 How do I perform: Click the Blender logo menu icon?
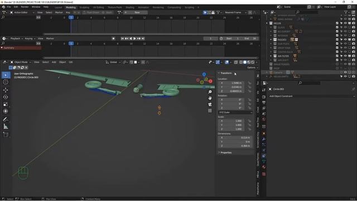pos(3,7)
